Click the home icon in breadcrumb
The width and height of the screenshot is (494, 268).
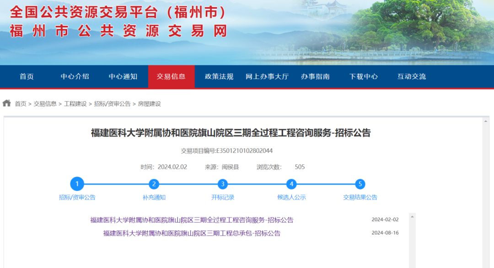(6, 103)
